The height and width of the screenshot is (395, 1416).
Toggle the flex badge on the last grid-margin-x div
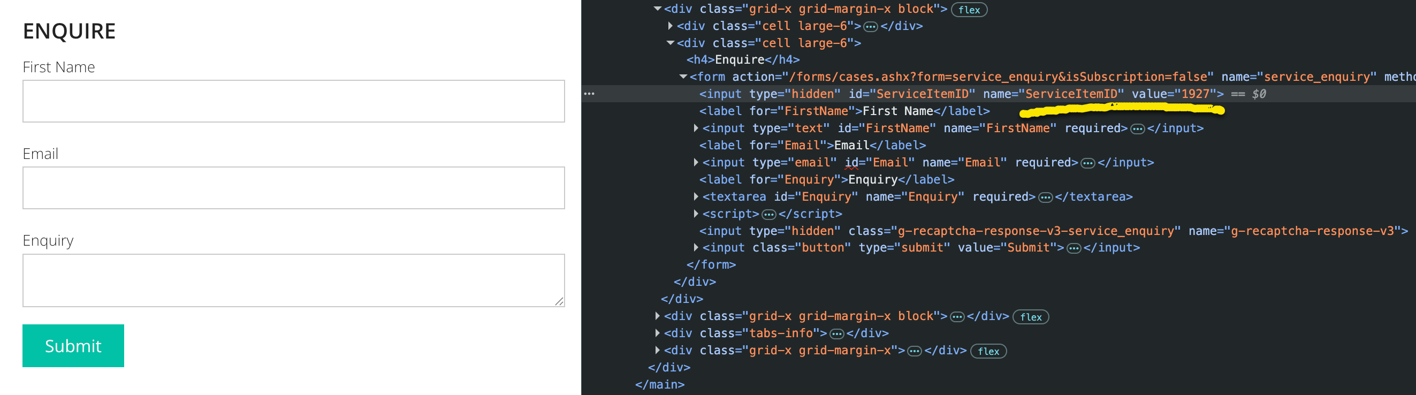988,351
